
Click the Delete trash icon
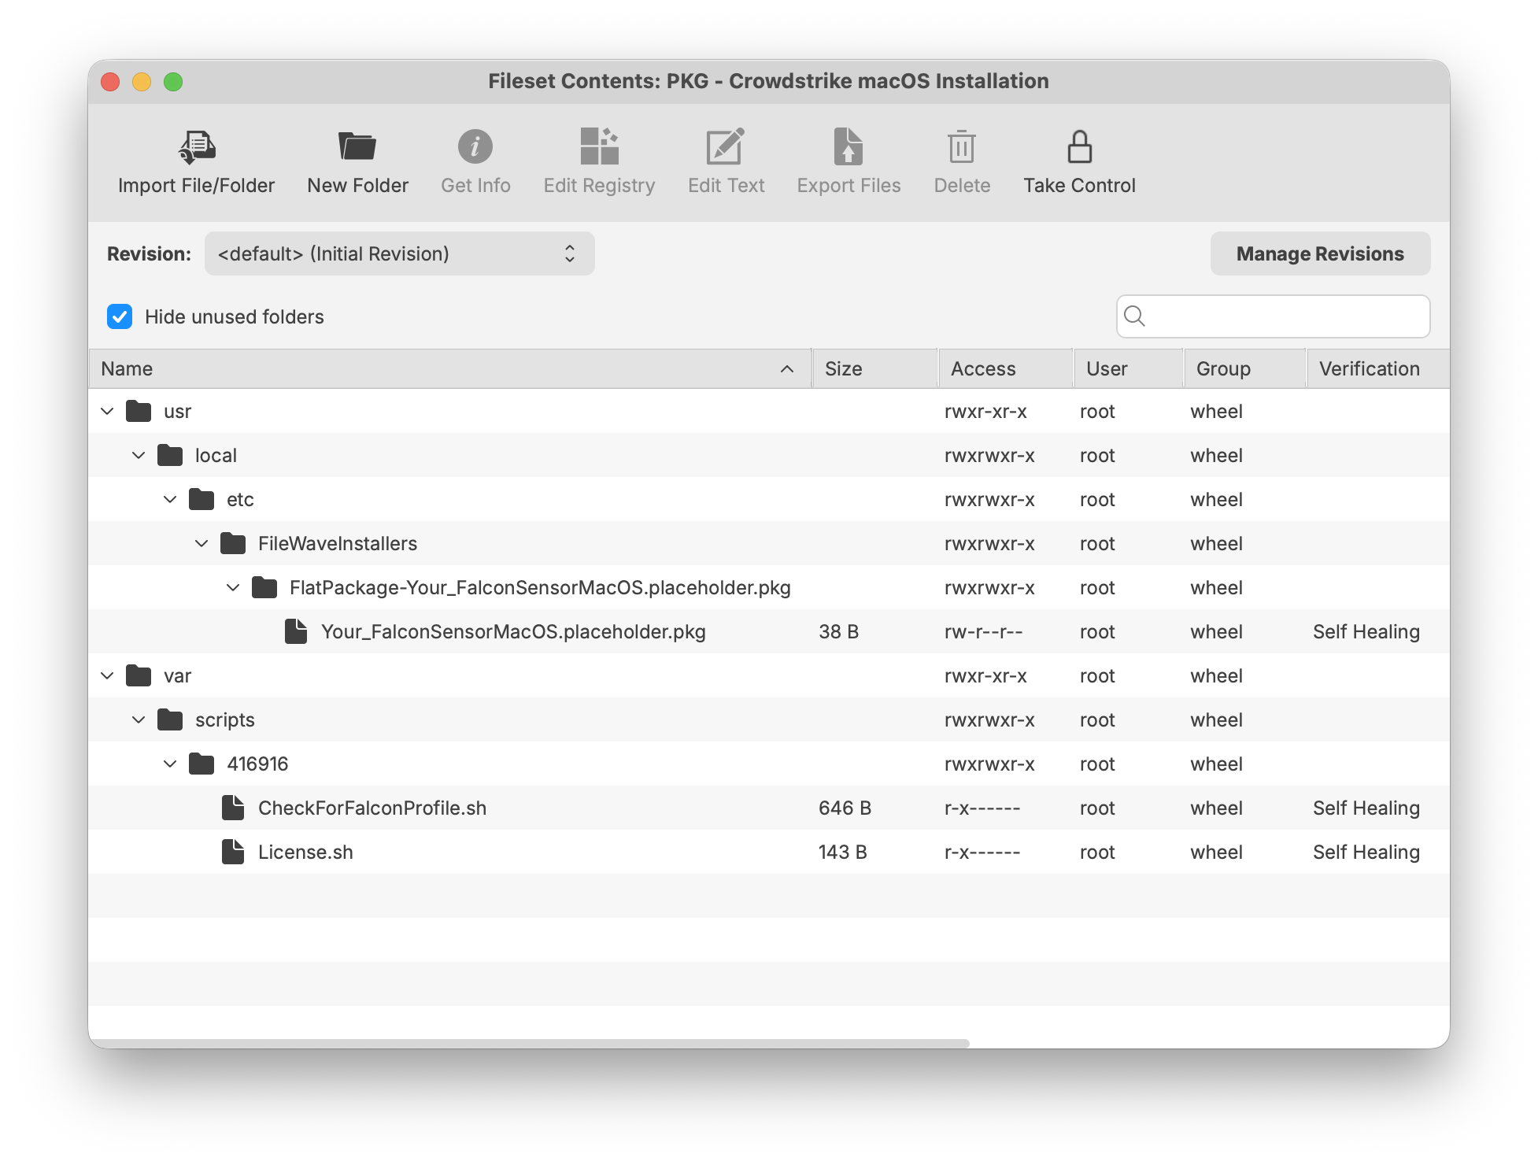point(962,147)
